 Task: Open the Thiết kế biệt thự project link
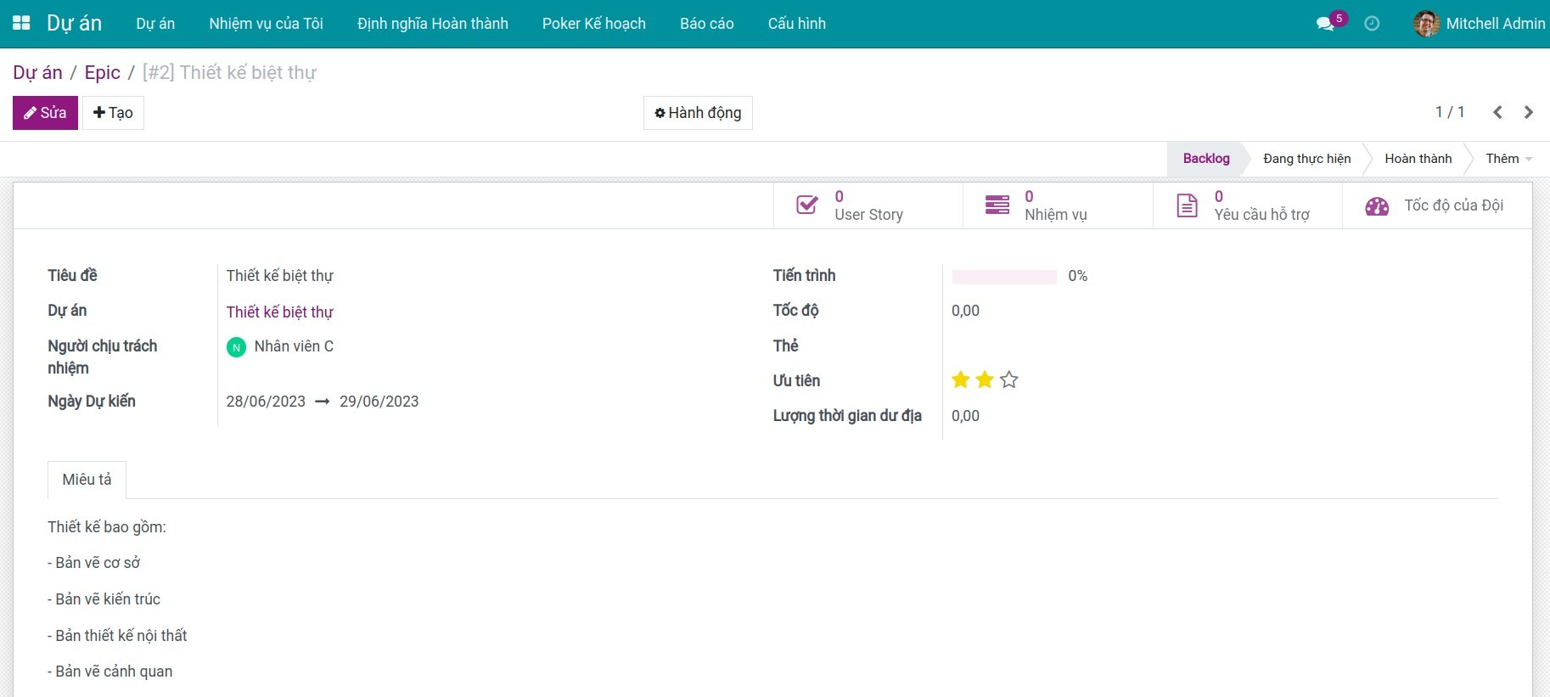point(280,312)
